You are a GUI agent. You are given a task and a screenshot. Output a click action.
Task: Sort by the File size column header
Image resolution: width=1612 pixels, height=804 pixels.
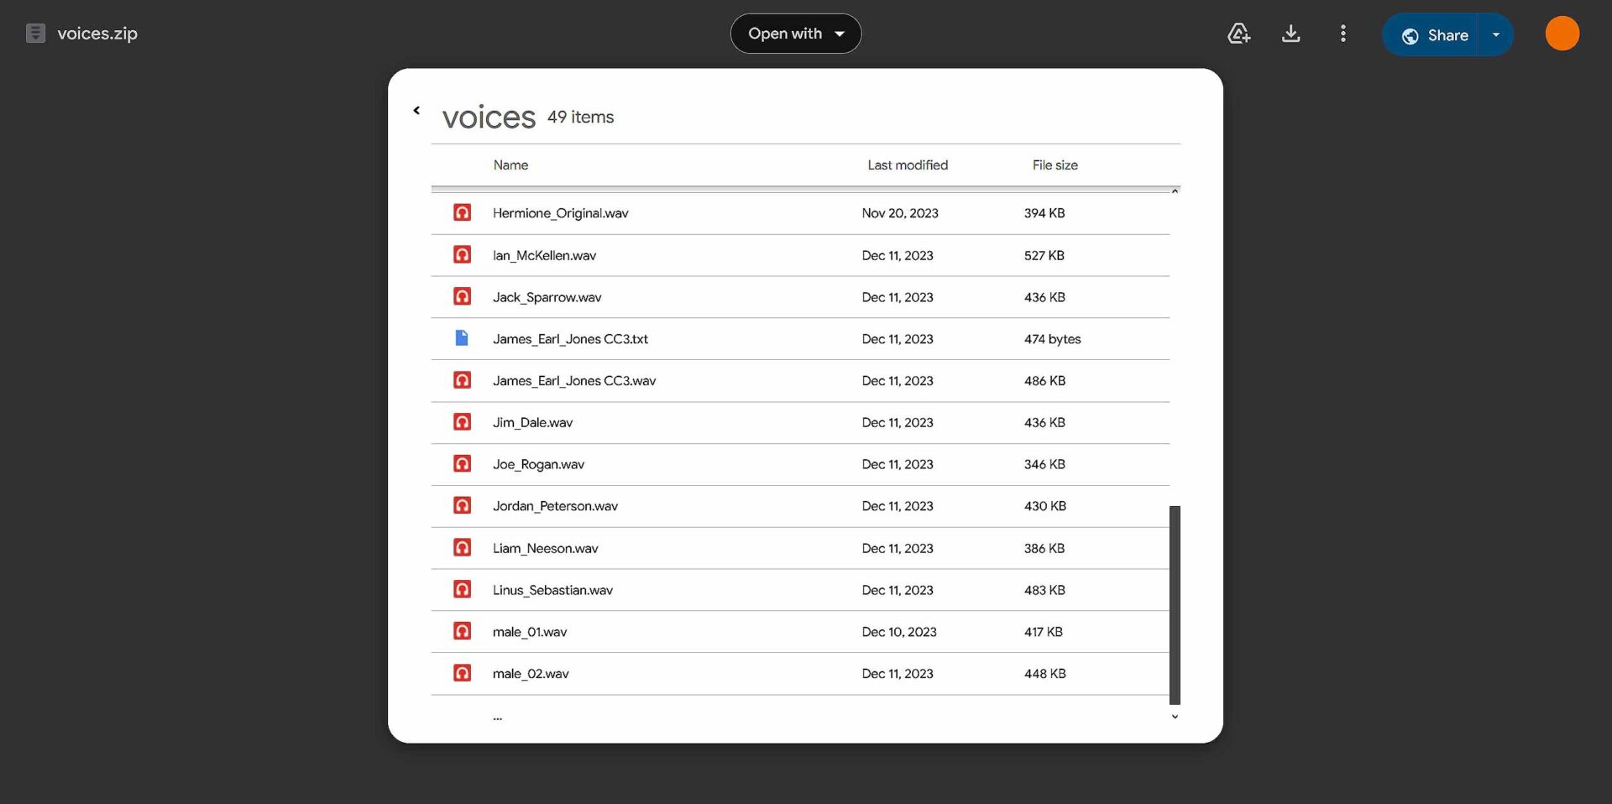tap(1055, 165)
